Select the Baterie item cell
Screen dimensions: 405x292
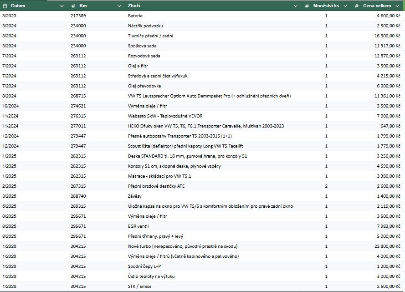[x=135, y=16]
